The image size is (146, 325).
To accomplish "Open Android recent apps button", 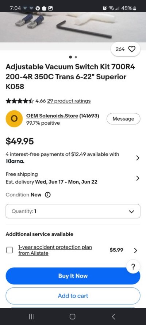I will [x=32, y=317].
